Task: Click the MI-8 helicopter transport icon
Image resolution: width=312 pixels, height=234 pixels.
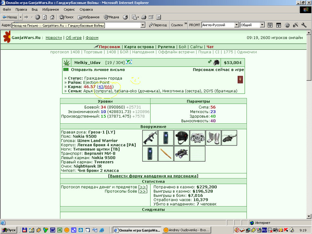Action: (229, 138)
